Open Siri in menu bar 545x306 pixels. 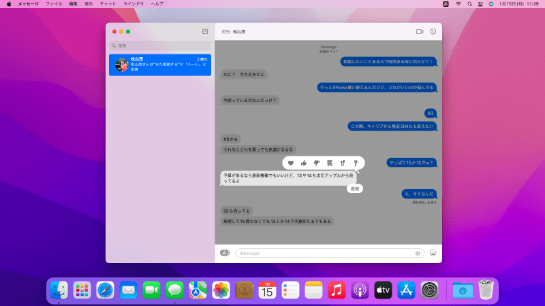491,4
